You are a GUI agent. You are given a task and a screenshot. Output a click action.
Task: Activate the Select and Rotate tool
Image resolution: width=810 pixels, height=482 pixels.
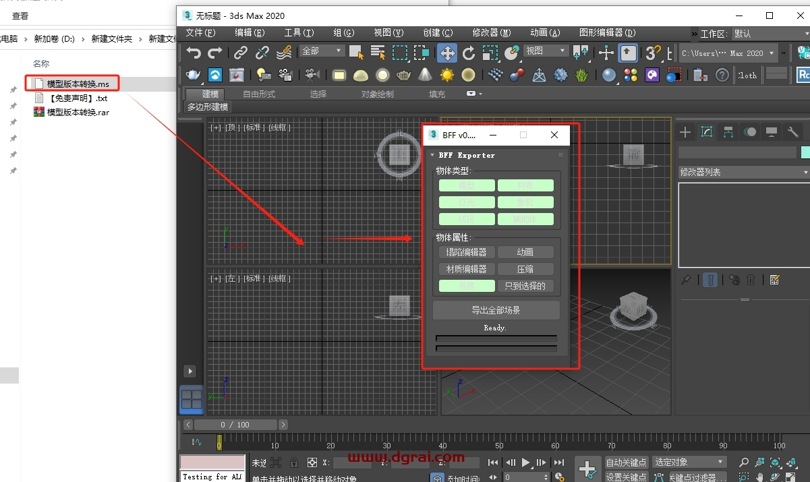(x=469, y=53)
